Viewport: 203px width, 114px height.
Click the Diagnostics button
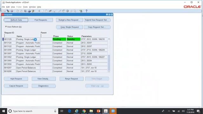tap(44, 86)
